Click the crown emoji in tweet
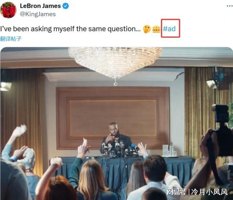Screen dimensions: 233x200 (156, 29)
